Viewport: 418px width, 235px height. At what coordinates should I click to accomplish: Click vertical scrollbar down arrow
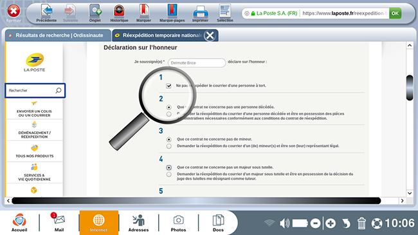pos(410,193)
